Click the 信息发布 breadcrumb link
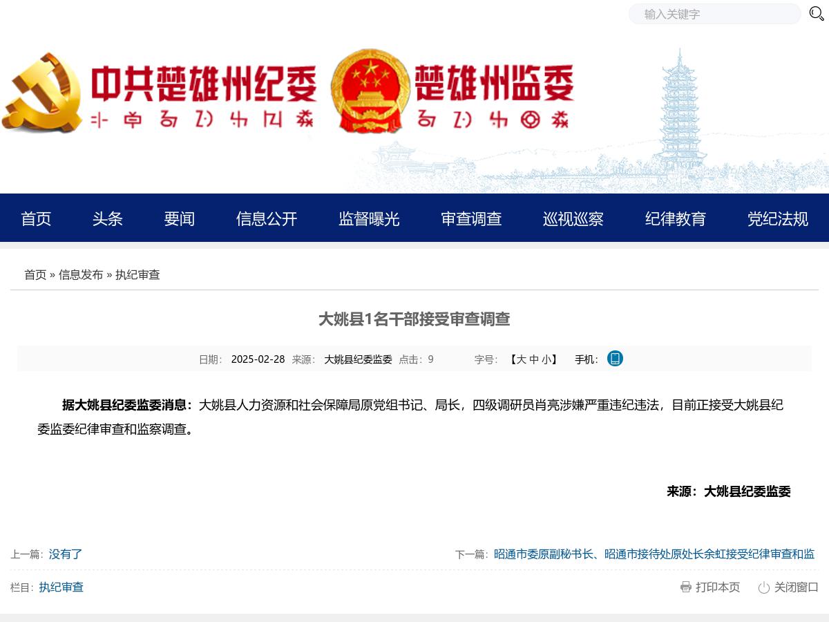Screen dimensions: 829x622 81,274
